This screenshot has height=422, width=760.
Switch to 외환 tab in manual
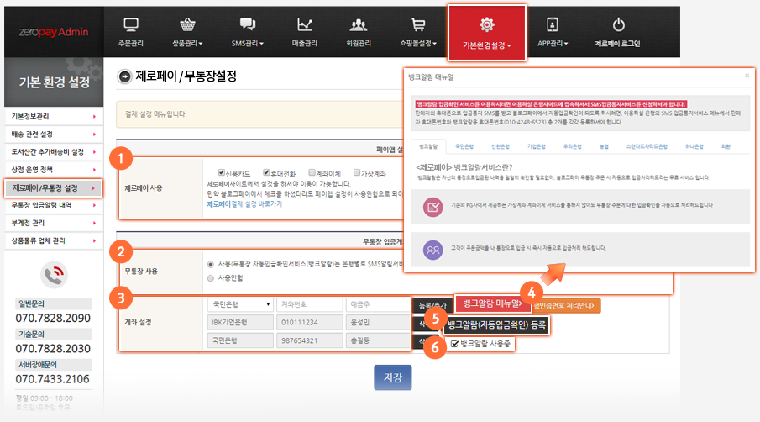[x=726, y=146]
